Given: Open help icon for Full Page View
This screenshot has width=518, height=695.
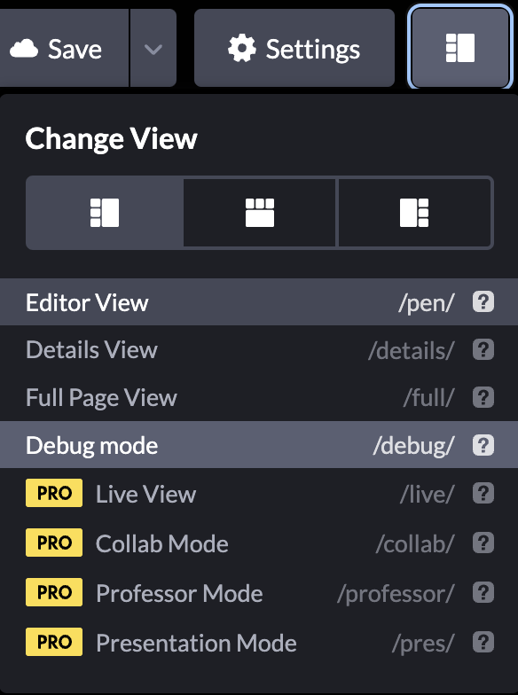Looking at the screenshot, I should coord(483,397).
